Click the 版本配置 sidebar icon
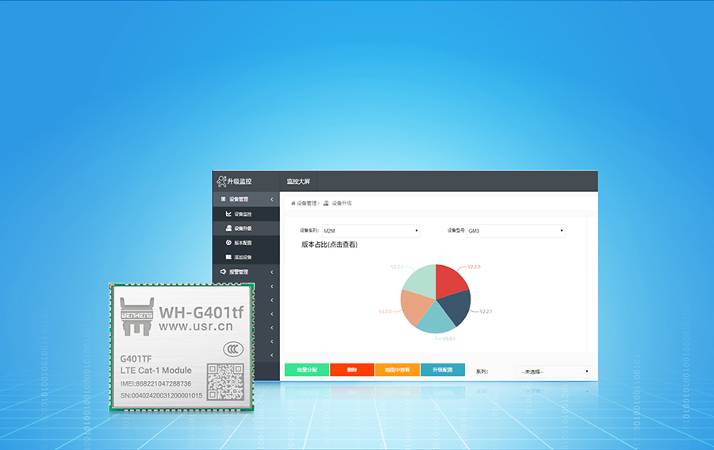714x450 pixels. pyautogui.click(x=228, y=243)
